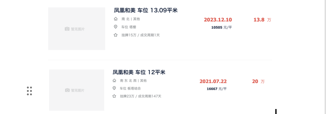Viewport: 326px width, 114px height.
Task: Click the star icon beside 挂牌23万
Action: (x=114, y=96)
